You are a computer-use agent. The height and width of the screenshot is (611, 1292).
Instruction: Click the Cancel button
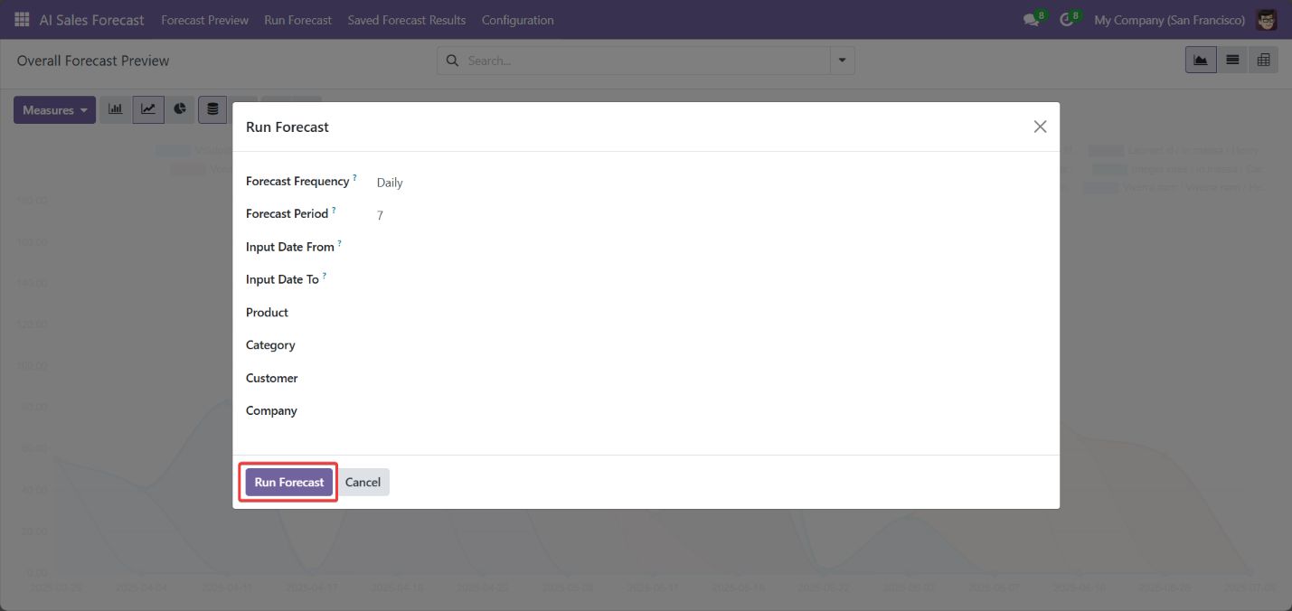click(x=363, y=483)
